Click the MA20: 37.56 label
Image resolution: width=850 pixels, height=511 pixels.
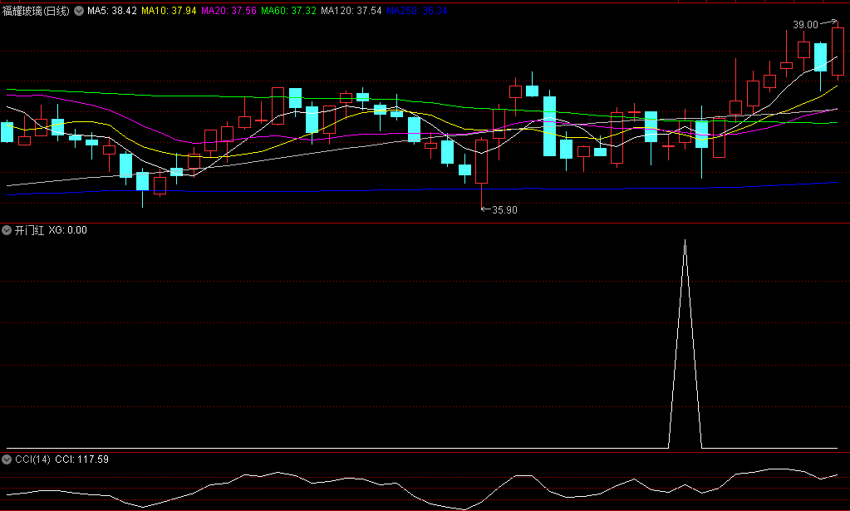pos(228,11)
